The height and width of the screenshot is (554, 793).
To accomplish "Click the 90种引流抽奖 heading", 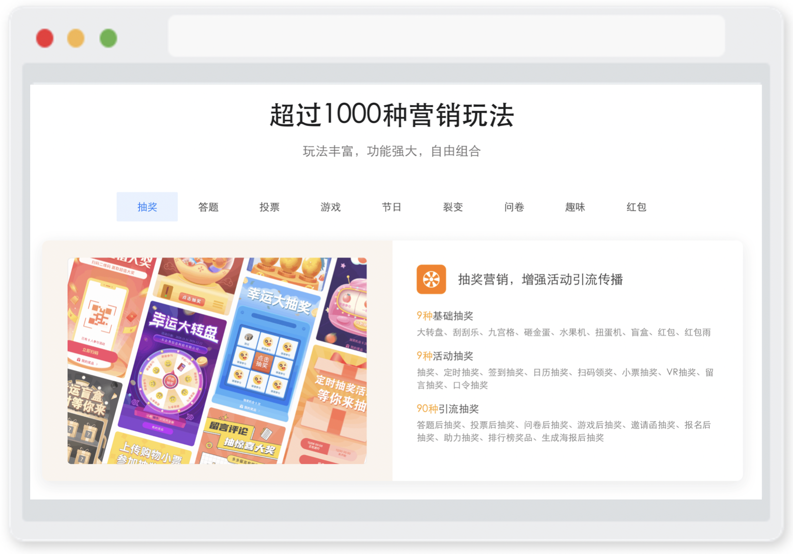I will [x=448, y=408].
